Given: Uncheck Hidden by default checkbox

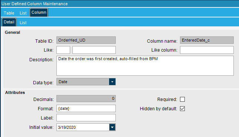Looking at the screenshot, I should (x=182, y=109).
